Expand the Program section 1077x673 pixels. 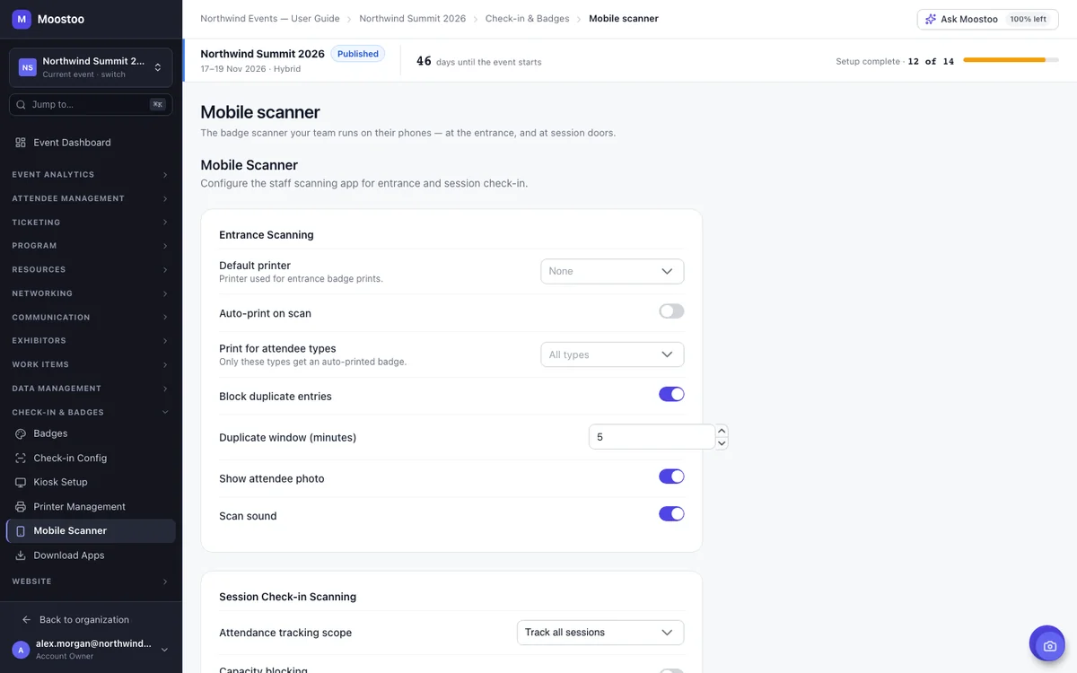pos(91,246)
